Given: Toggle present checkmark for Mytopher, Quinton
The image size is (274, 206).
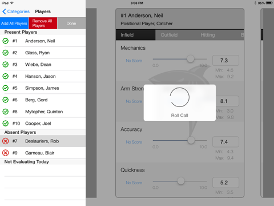Looking at the screenshot, I should [x=6, y=112].
